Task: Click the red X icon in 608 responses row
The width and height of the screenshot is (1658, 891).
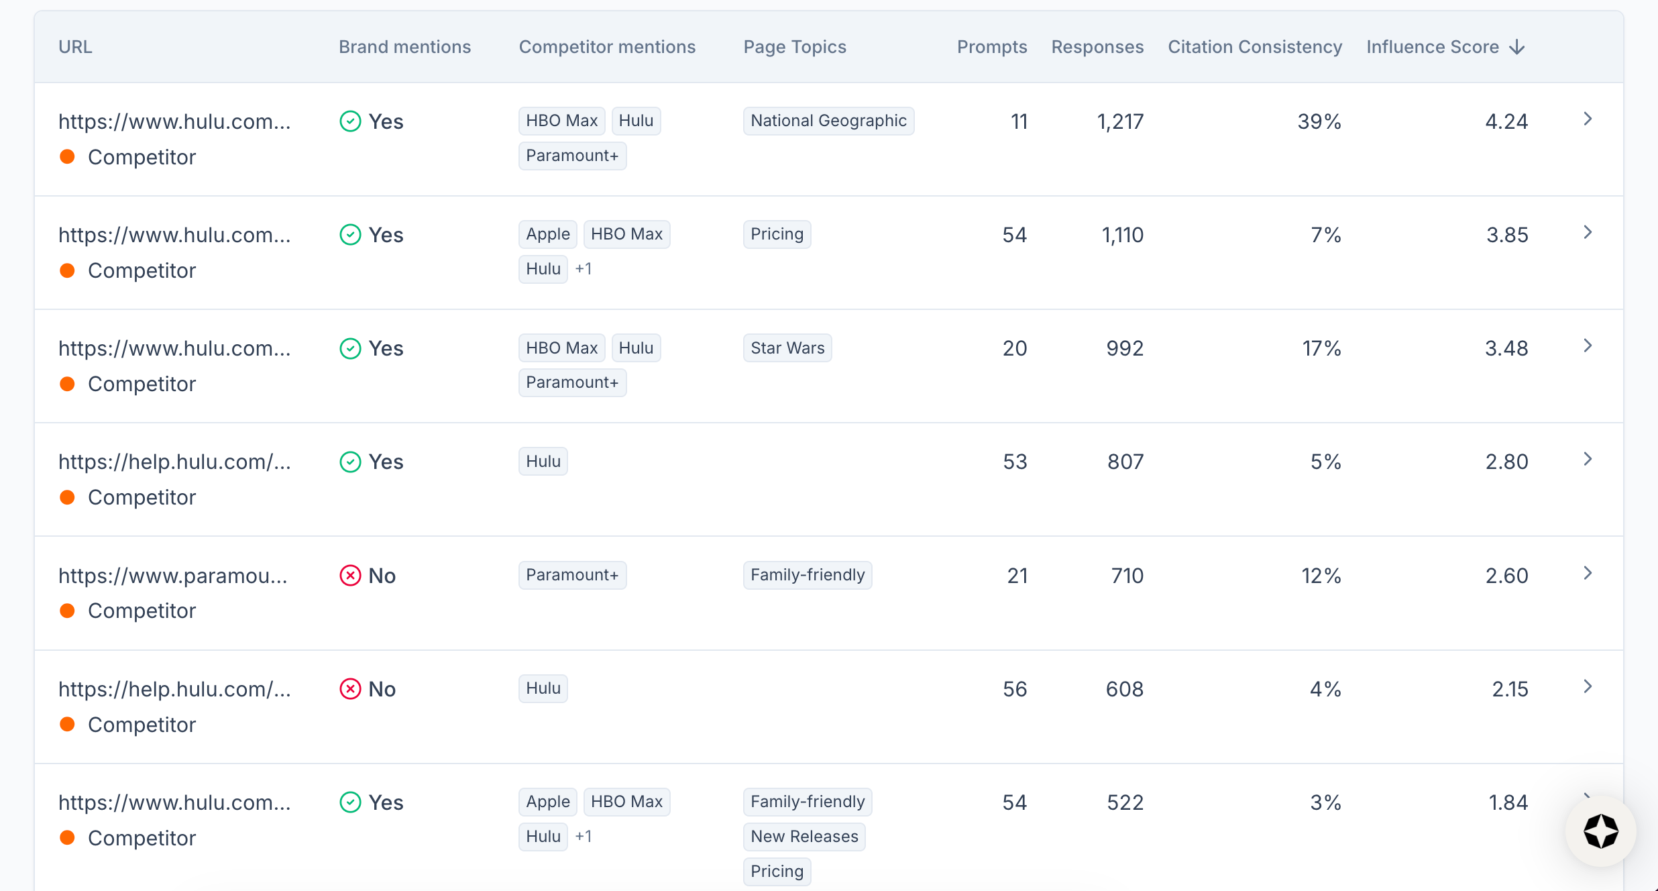Action: tap(350, 689)
